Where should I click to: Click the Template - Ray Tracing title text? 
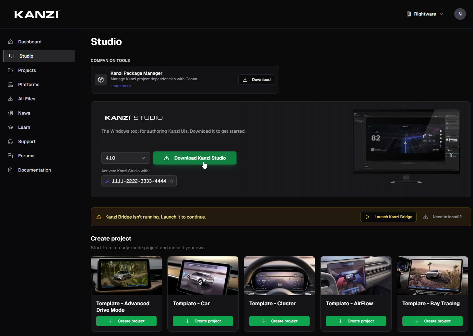pyautogui.click(x=431, y=303)
